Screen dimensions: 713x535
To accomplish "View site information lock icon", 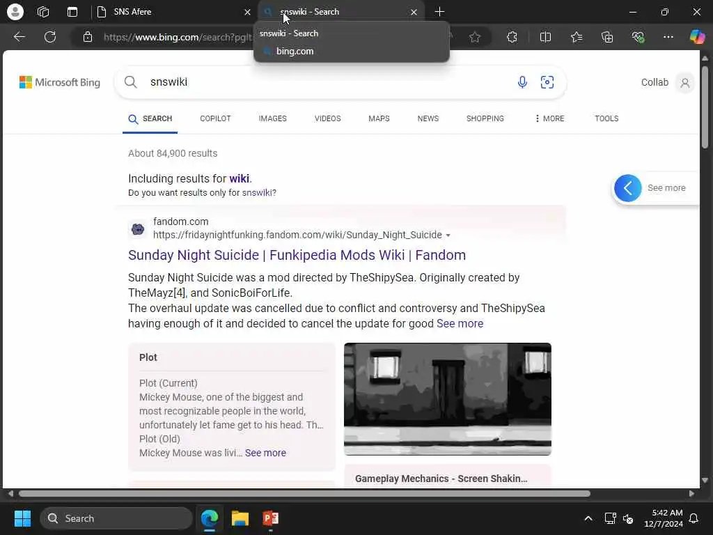I will click(x=88, y=37).
